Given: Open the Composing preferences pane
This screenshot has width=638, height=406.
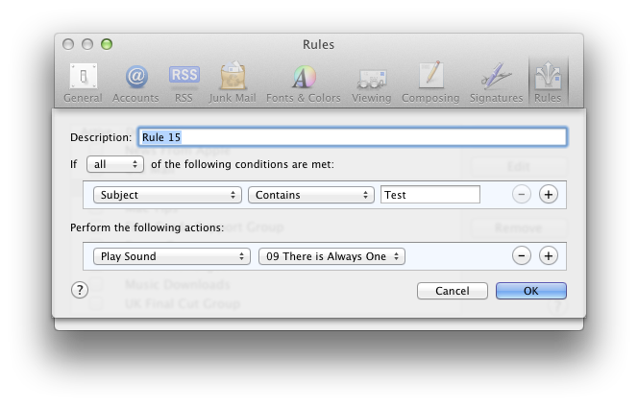Looking at the screenshot, I should [430, 83].
